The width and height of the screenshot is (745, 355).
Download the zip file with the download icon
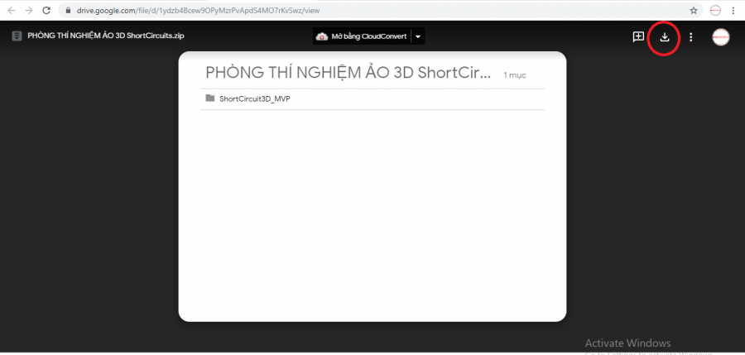tap(665, 37)
